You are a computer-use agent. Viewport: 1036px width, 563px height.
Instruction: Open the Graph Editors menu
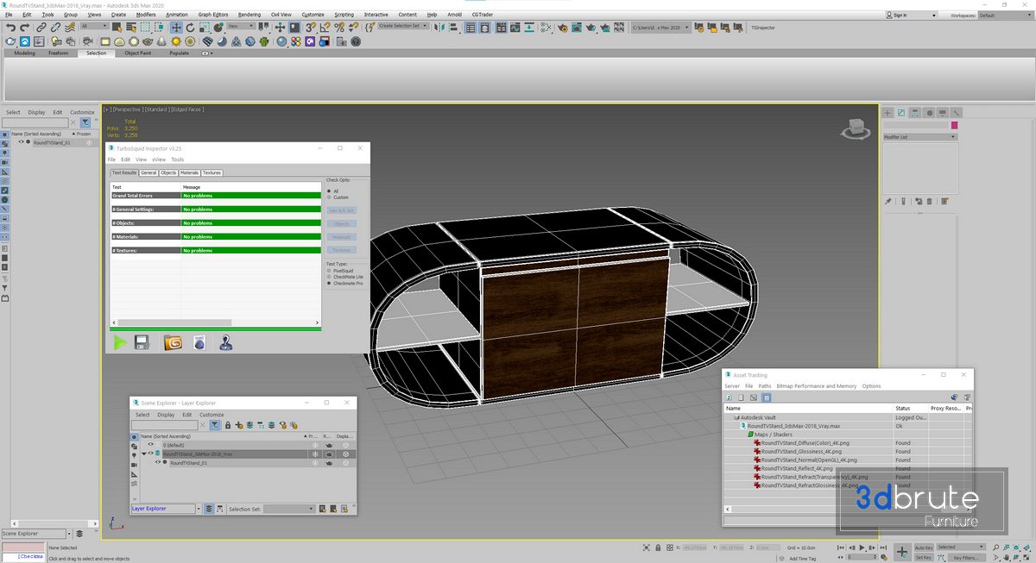point(213,15)
